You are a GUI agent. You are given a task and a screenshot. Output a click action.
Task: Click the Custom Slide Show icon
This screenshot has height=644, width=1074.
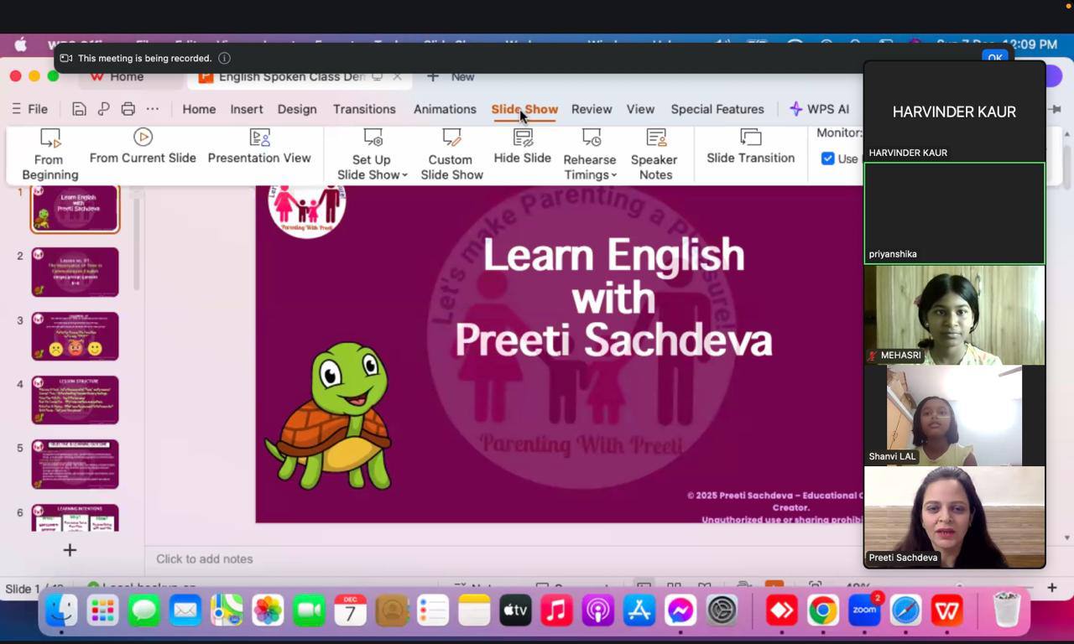(451, 138)
